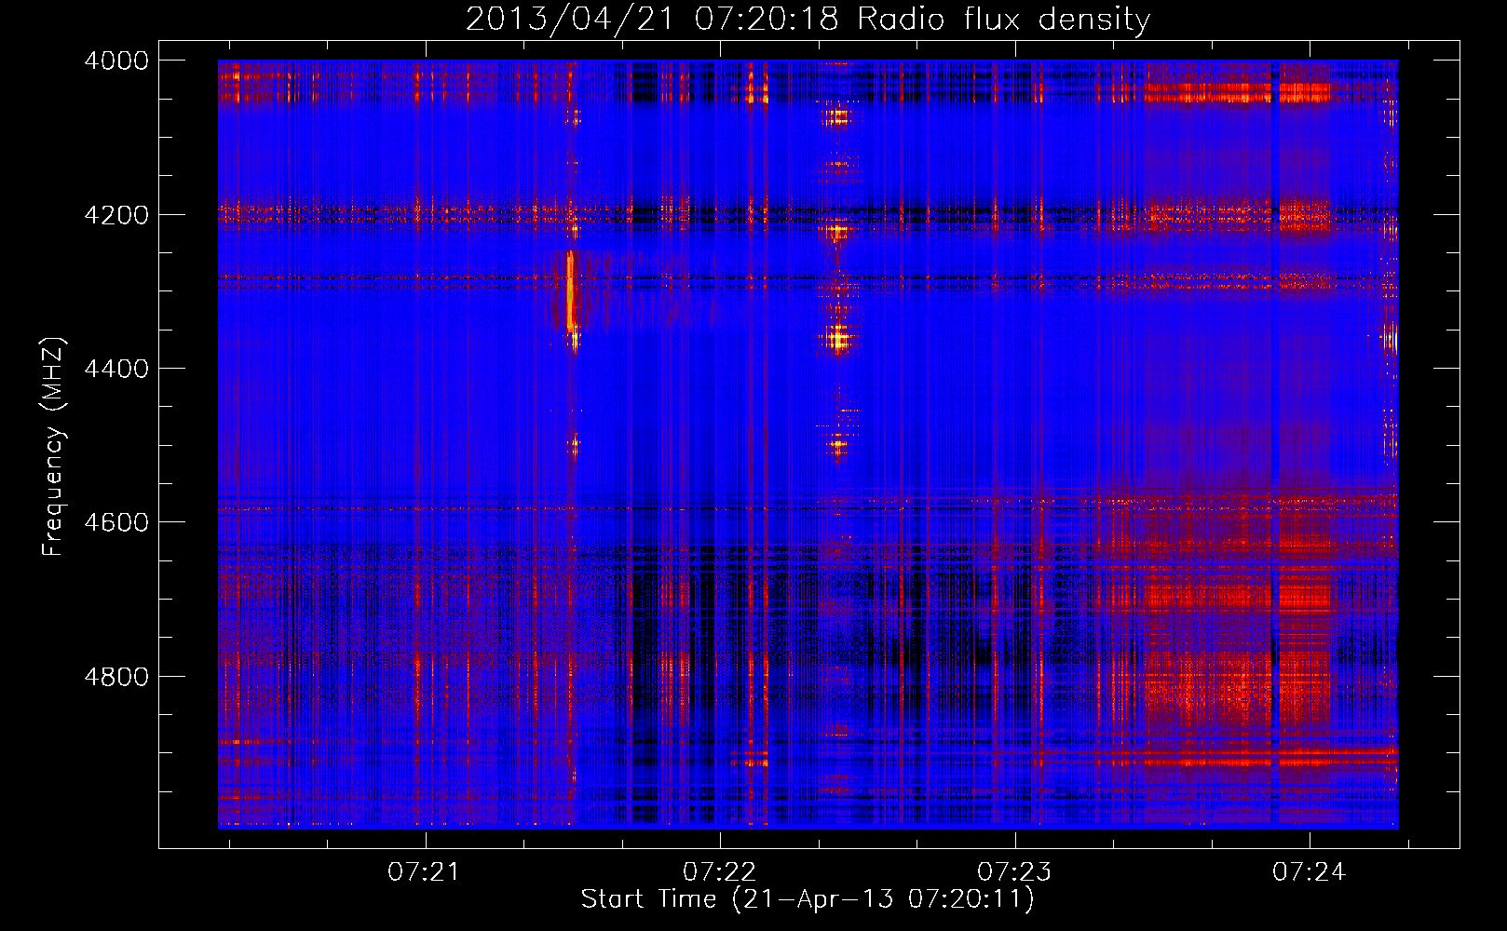1507x931 pixels.
Task: Click the 'Start Time (21-Apr-13 07:20:11)' axis label
Action: coord(808,899)
